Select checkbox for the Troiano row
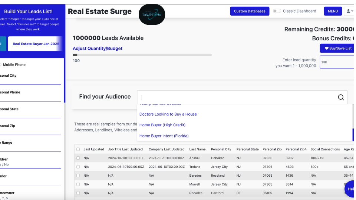Image resolution: width=356 pixels, height=200 pixels. [78, 167]
